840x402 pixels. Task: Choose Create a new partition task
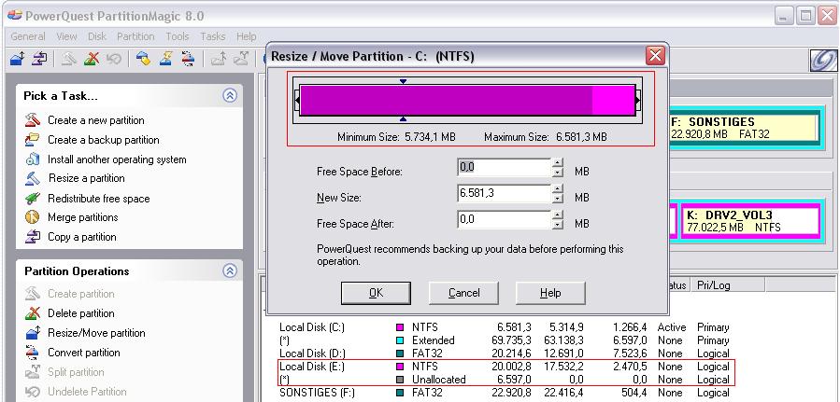(95, 120)
